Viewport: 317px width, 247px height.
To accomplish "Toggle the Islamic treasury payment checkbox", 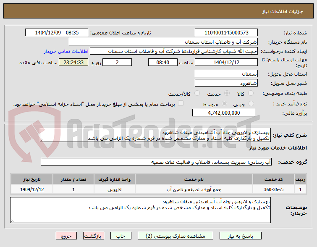I will click(x=181, y=103).
